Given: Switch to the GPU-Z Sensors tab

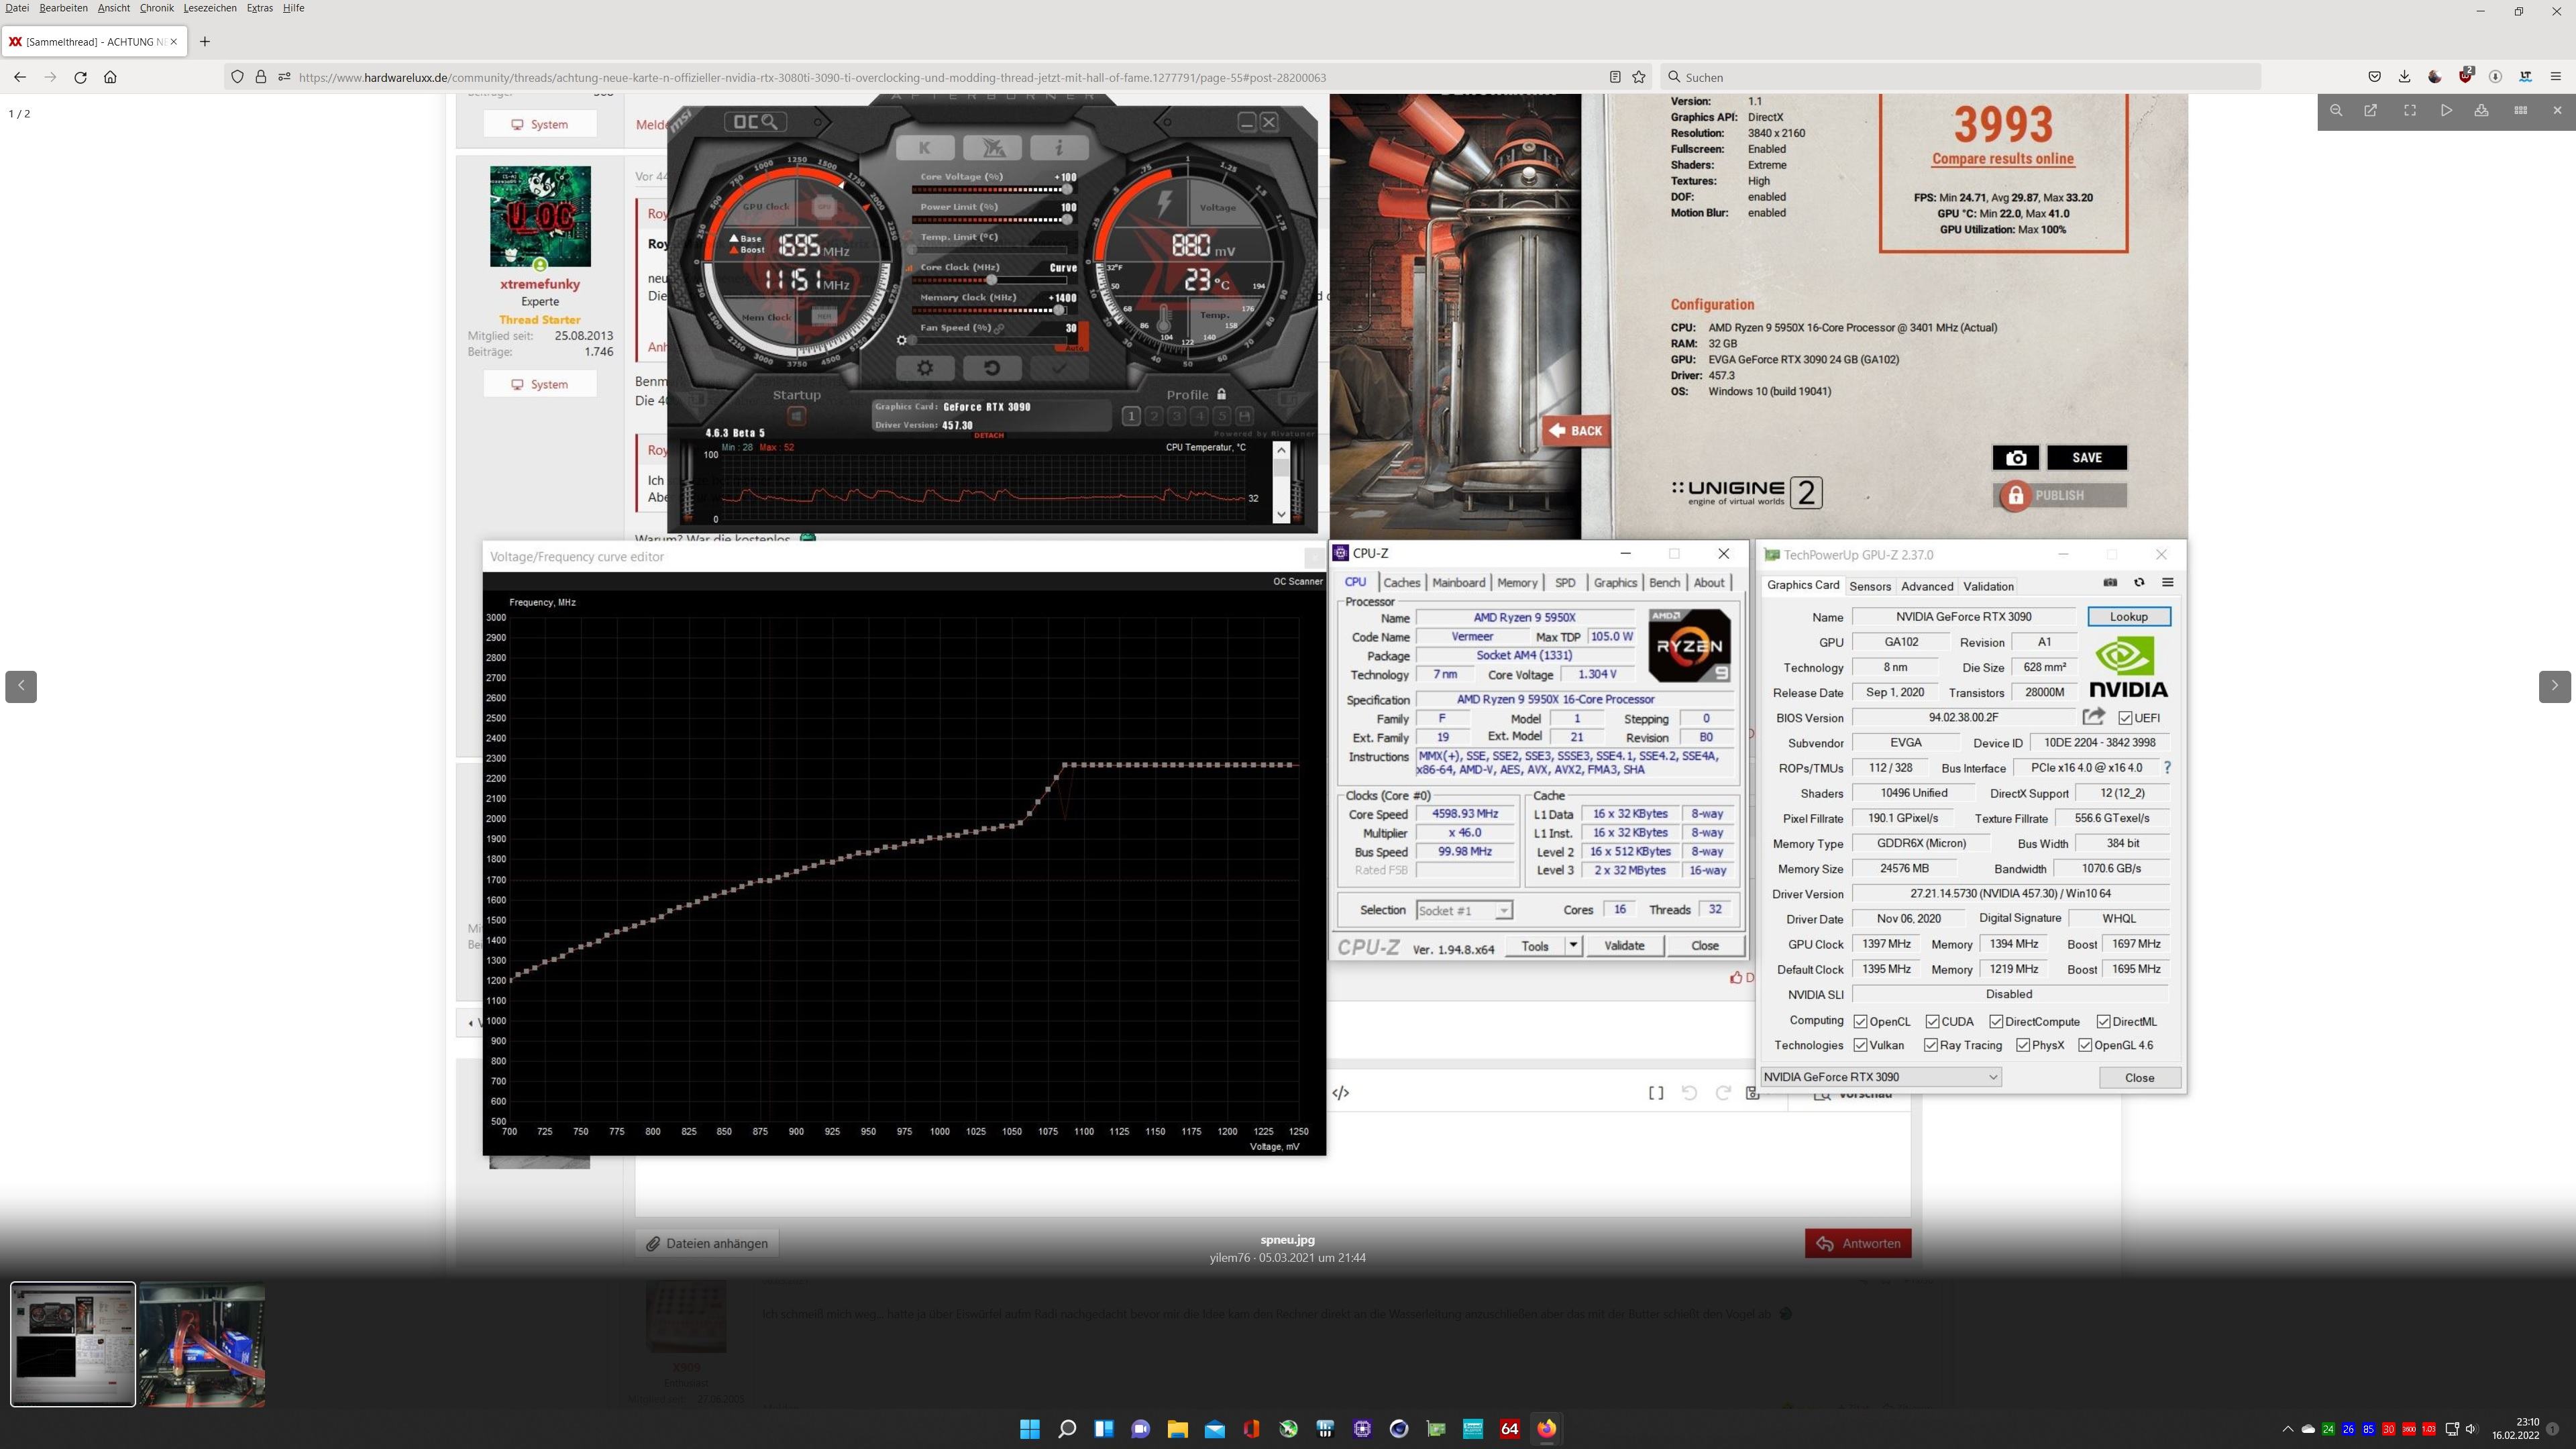Looking at the screenshot, I should [x=1869, y=587].
